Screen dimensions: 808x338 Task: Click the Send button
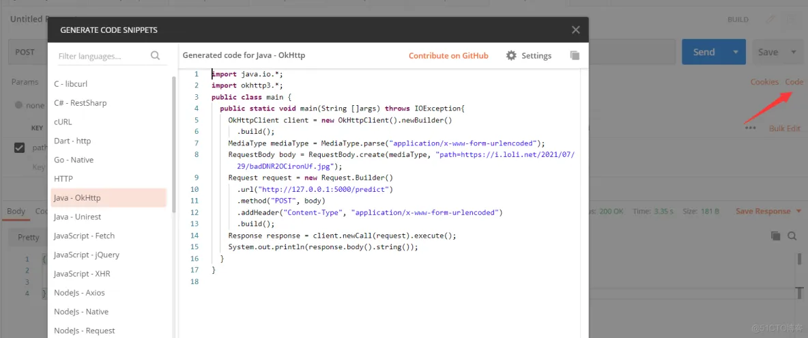(x=704, y=52)
